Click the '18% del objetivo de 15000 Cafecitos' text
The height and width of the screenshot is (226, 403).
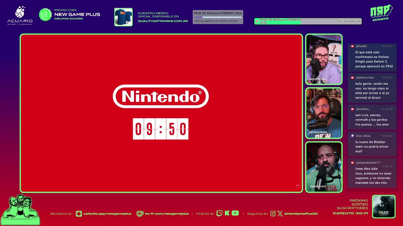pos(216,21)
